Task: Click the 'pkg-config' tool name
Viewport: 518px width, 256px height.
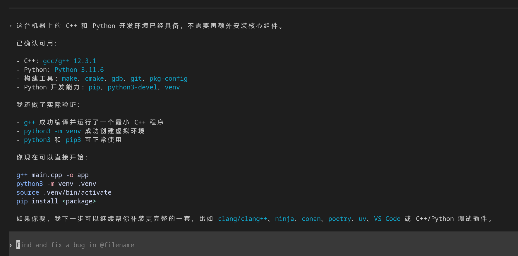Action: 169,78
